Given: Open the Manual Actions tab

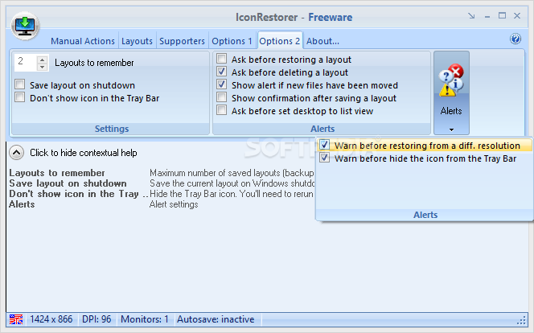Looking at the screenshot, I should tap(83, 41).
